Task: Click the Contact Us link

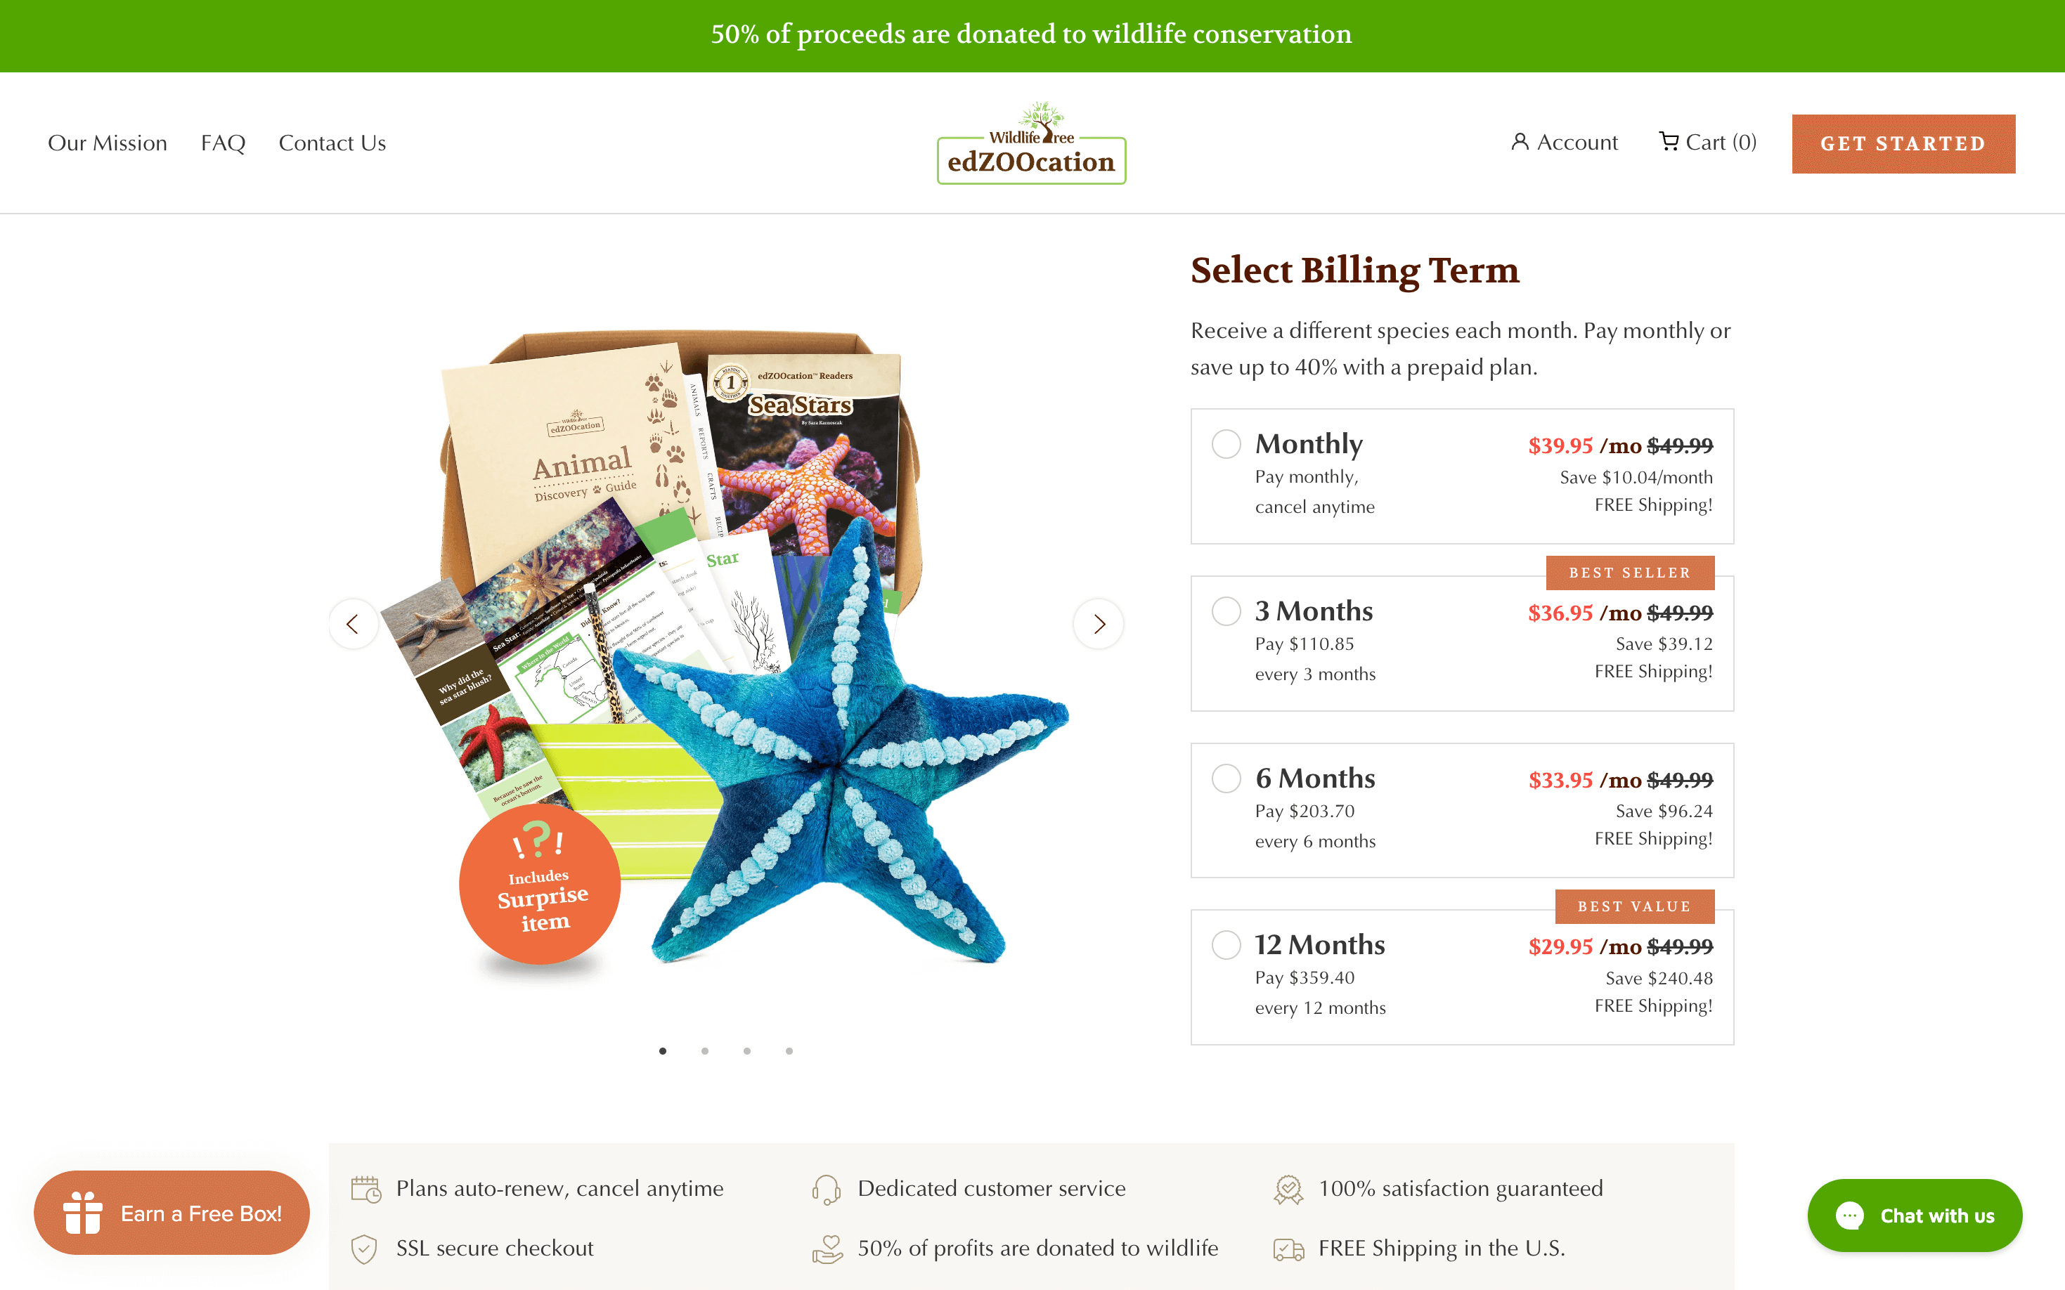Action: tap(330, 143)
